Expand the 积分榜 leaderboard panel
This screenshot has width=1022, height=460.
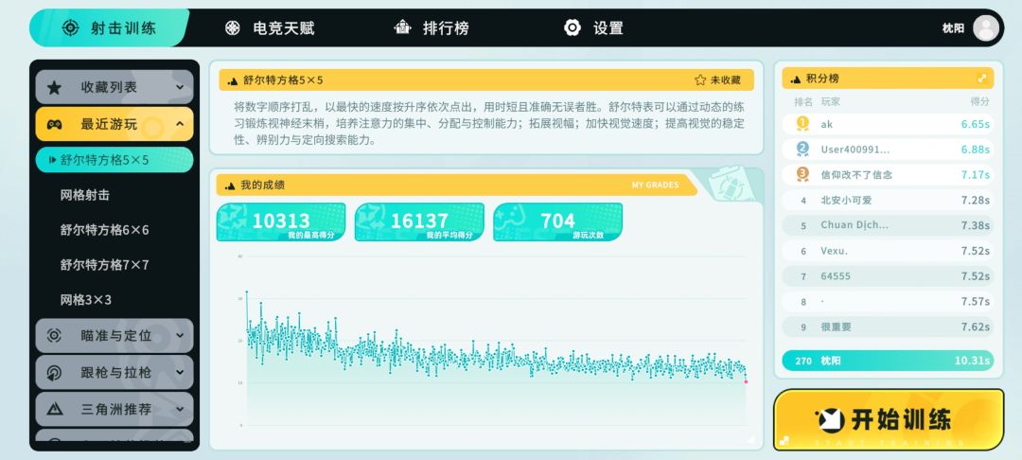pyautogui.click(x=981, y=79)
